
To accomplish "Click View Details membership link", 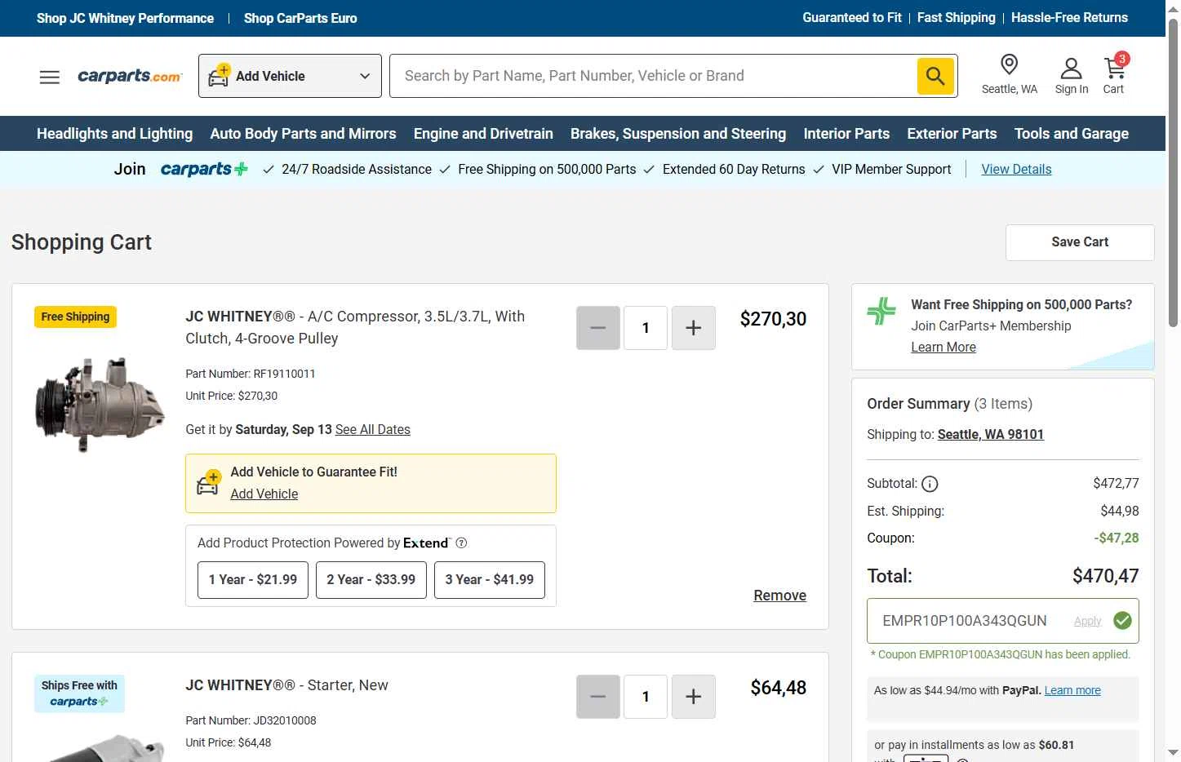I will pos(1016,169).
